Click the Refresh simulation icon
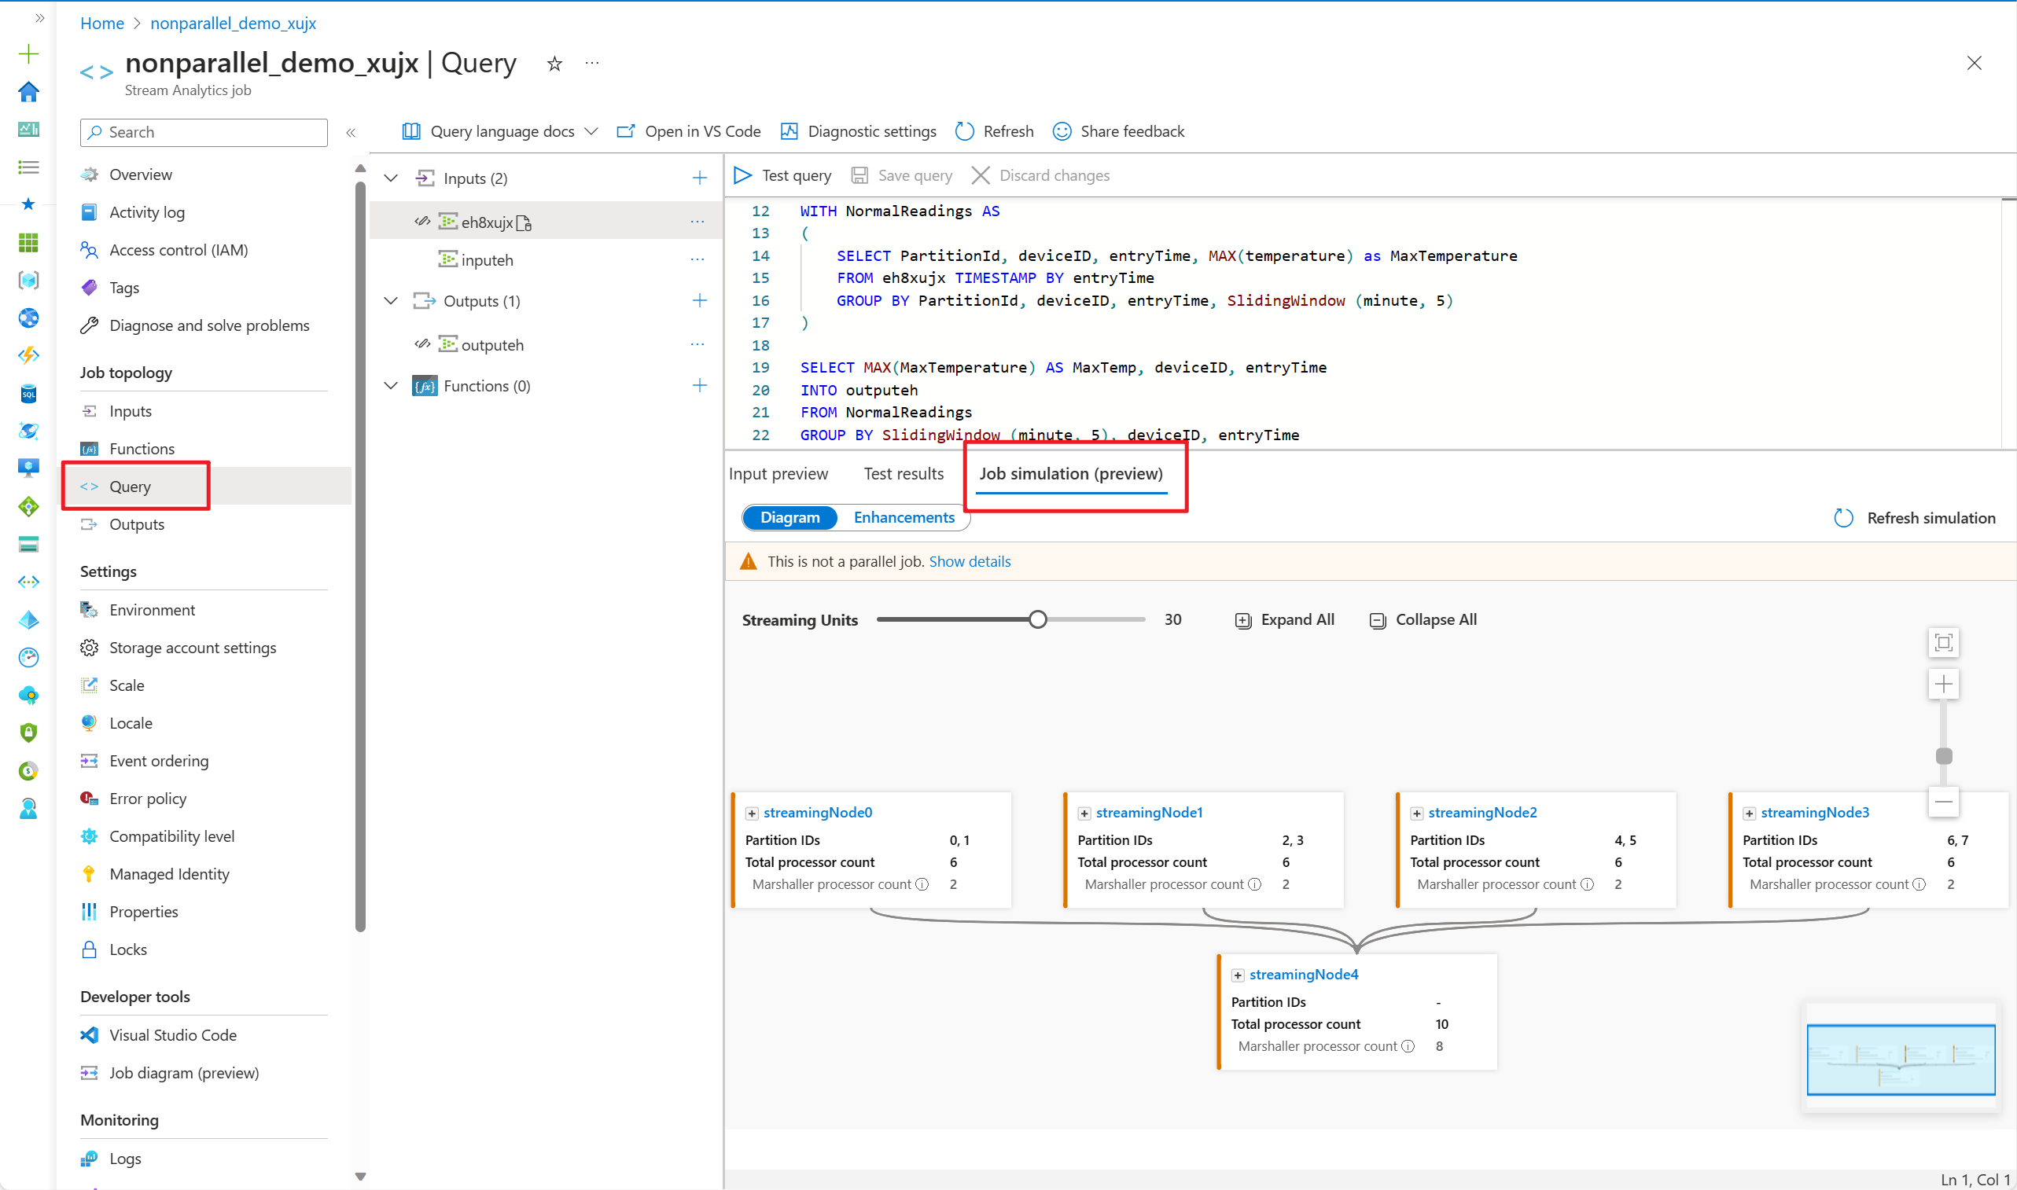Viewport: 2017px width, 1190px height. coord(1843,518)
